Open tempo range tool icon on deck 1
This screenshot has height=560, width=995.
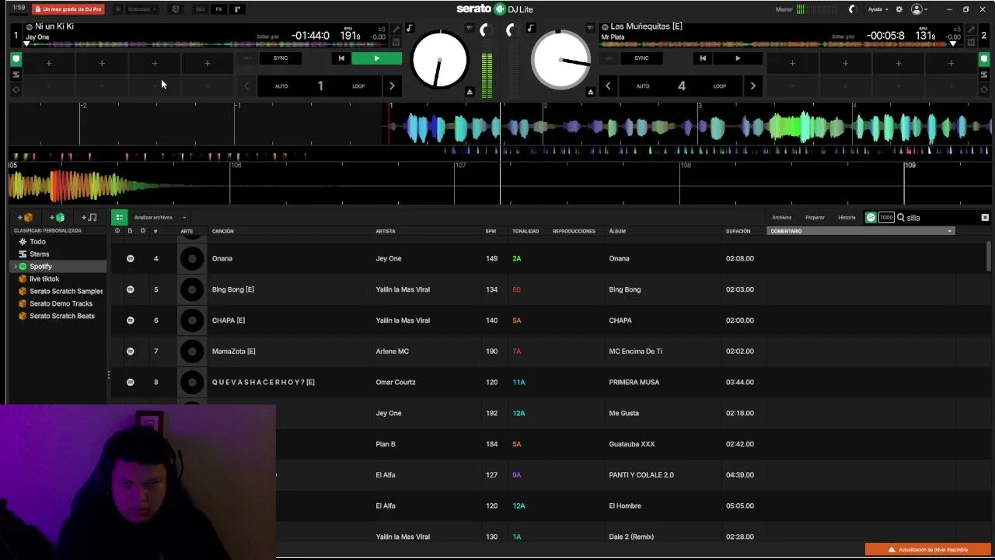pyautogui.click(x=396, y=30)
